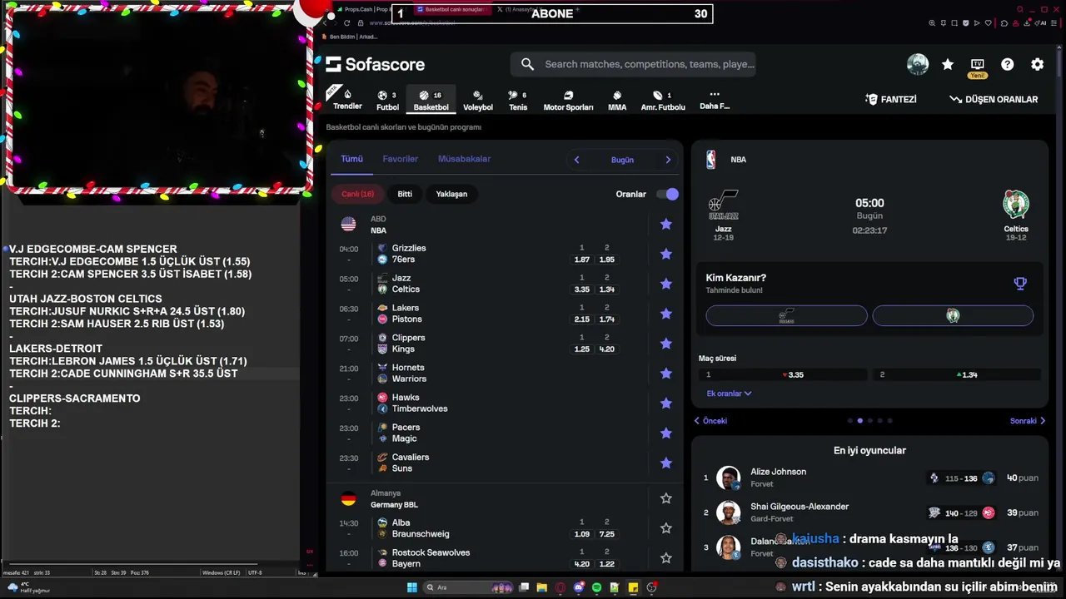Open the Bugün date picker

click(622, 160)
